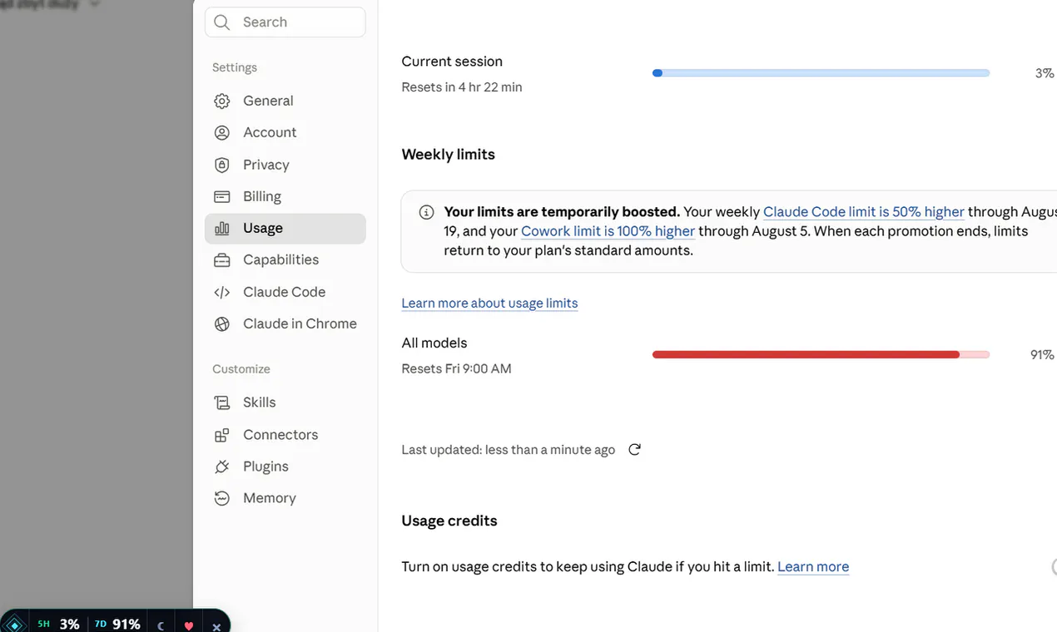Click the 'Current session' label
Viewport: 1057px width, 632px height.
pos(452,62)
